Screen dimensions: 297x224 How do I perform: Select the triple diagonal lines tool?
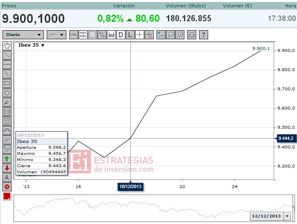click(x=7, y=140)
